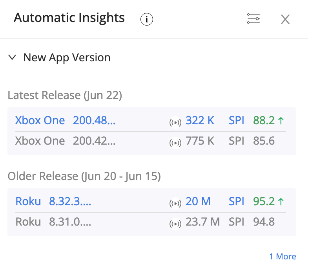Select the 322 K plays value
310x270 pixels.
coord(200,120)
